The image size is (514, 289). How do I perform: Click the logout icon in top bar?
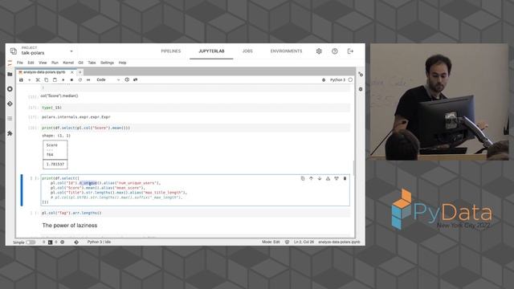pyautogui.click(x=350, y=51)
